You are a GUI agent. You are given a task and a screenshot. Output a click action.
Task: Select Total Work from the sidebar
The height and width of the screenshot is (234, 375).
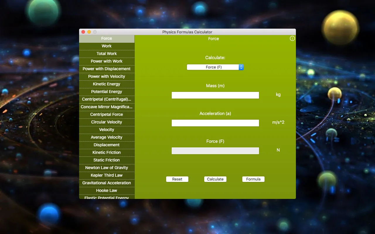click(107, 54)
